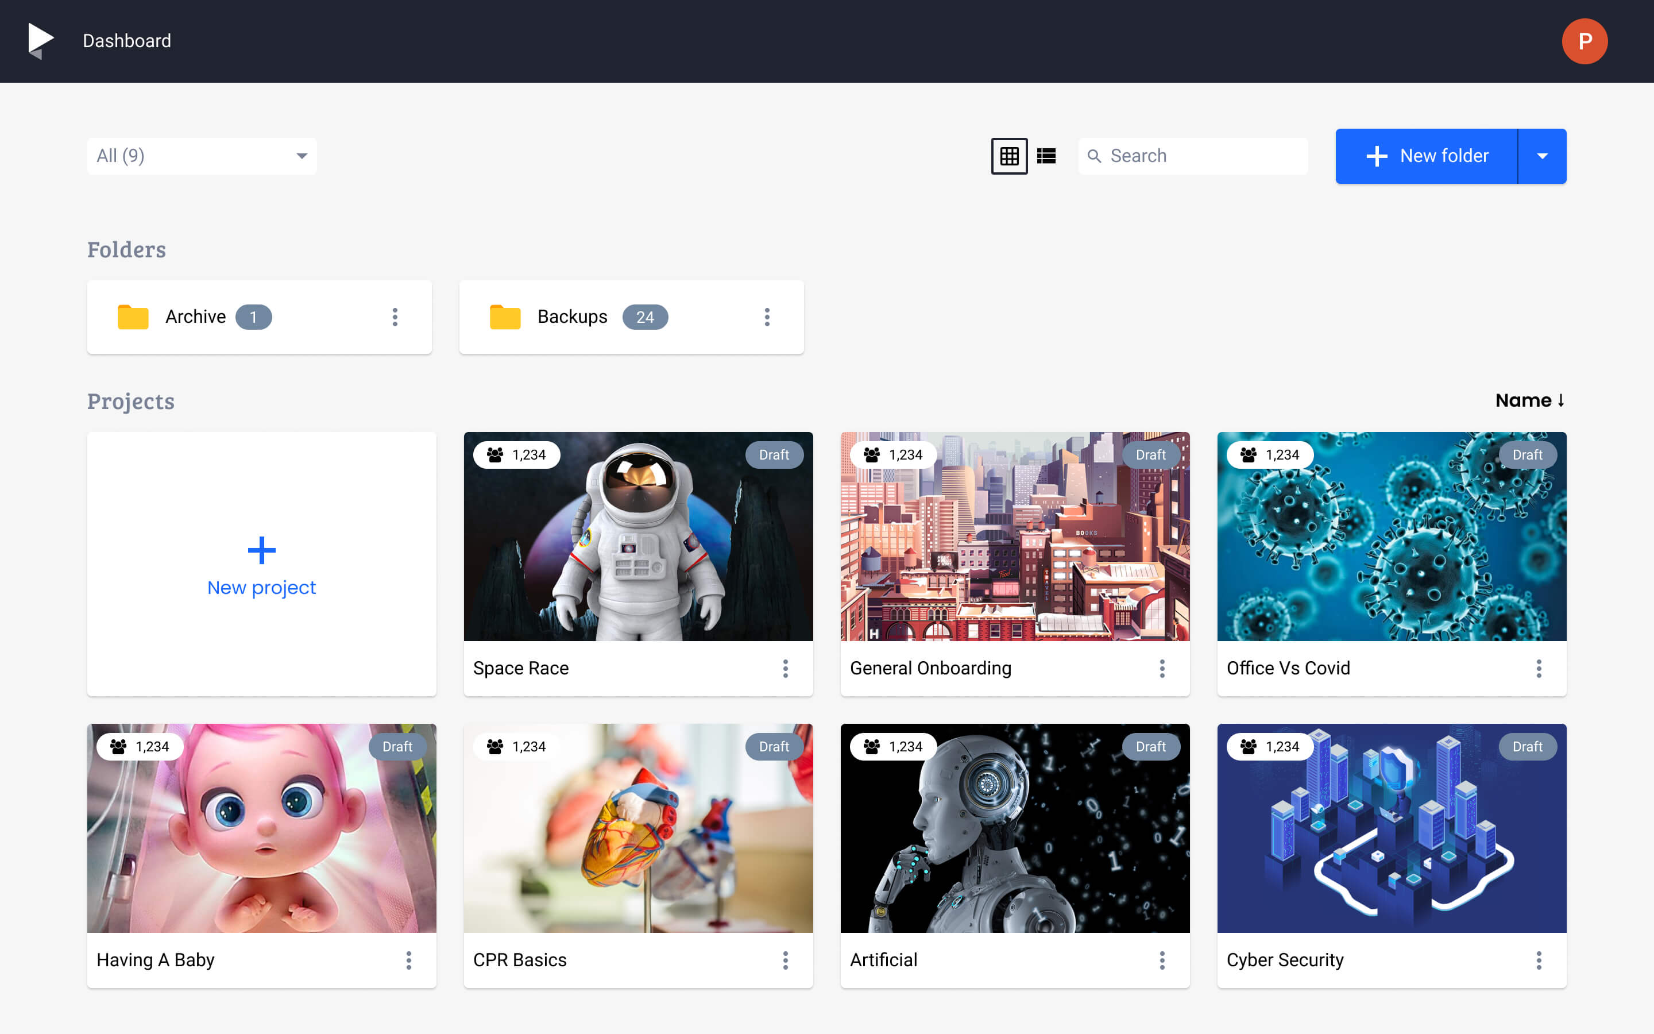Click Draft badge on Space Race
The width and height of the screenshot is (1654, 1034).
(774, 455)
